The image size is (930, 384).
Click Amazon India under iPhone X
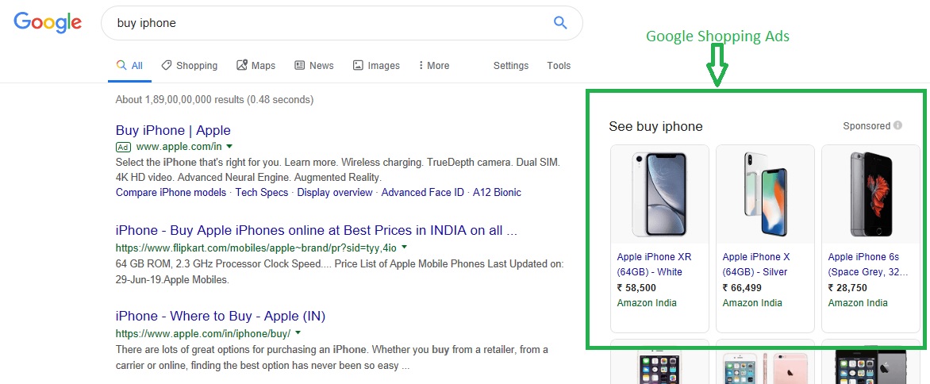(752, 303)
